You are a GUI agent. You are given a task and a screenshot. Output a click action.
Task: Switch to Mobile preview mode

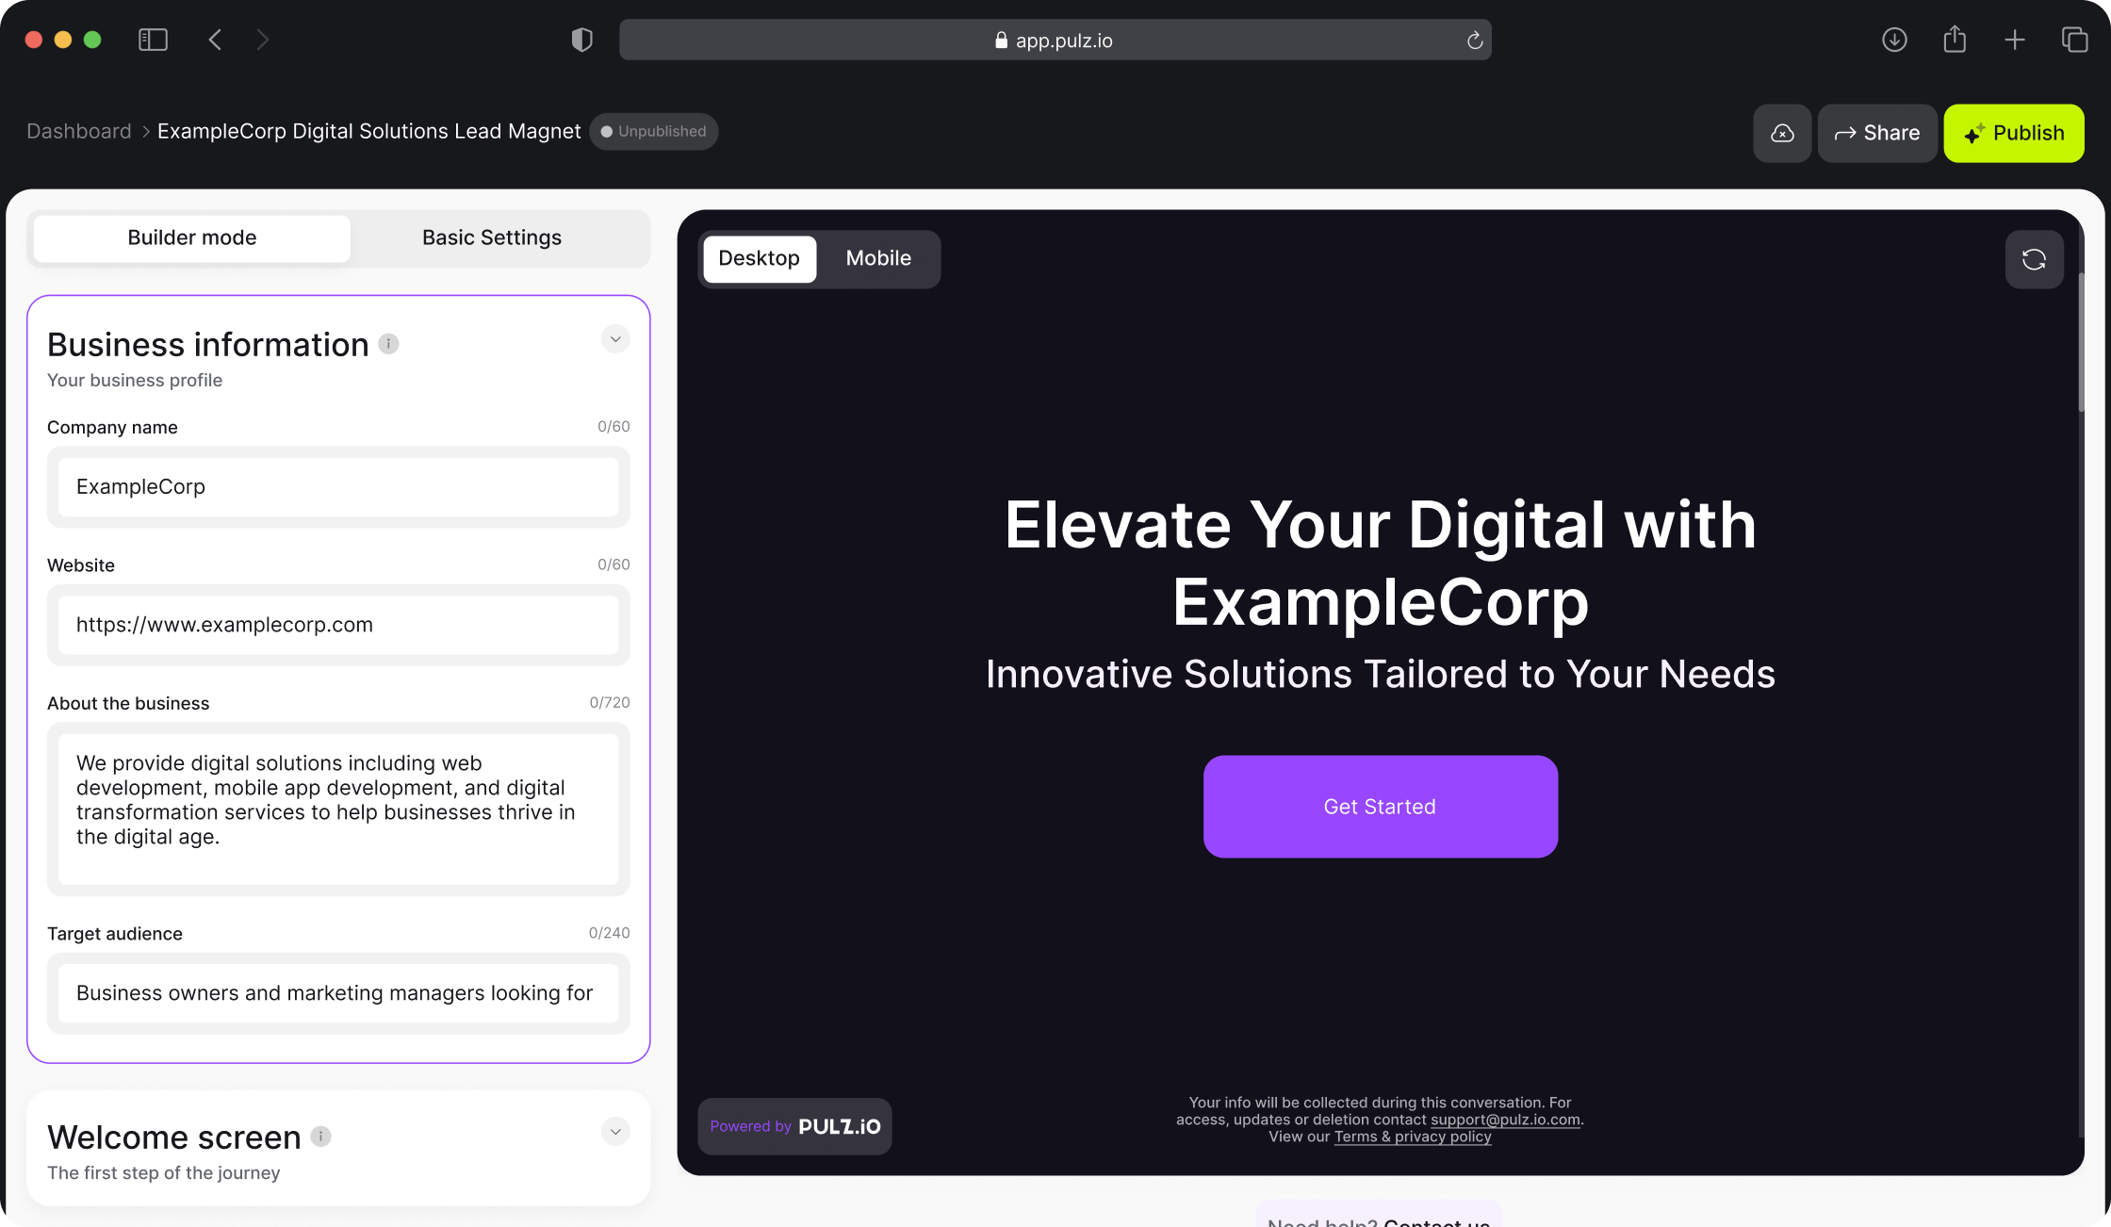click(x=879, y=257)
